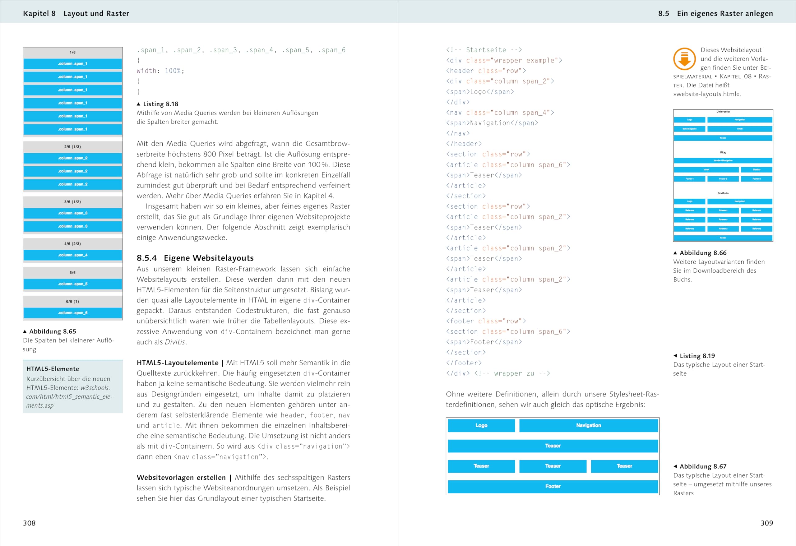Image resolution: width=796 pixels, height=546 pixels.
Task: Click the italic word 'Divitis'
Action: [175, 342]
